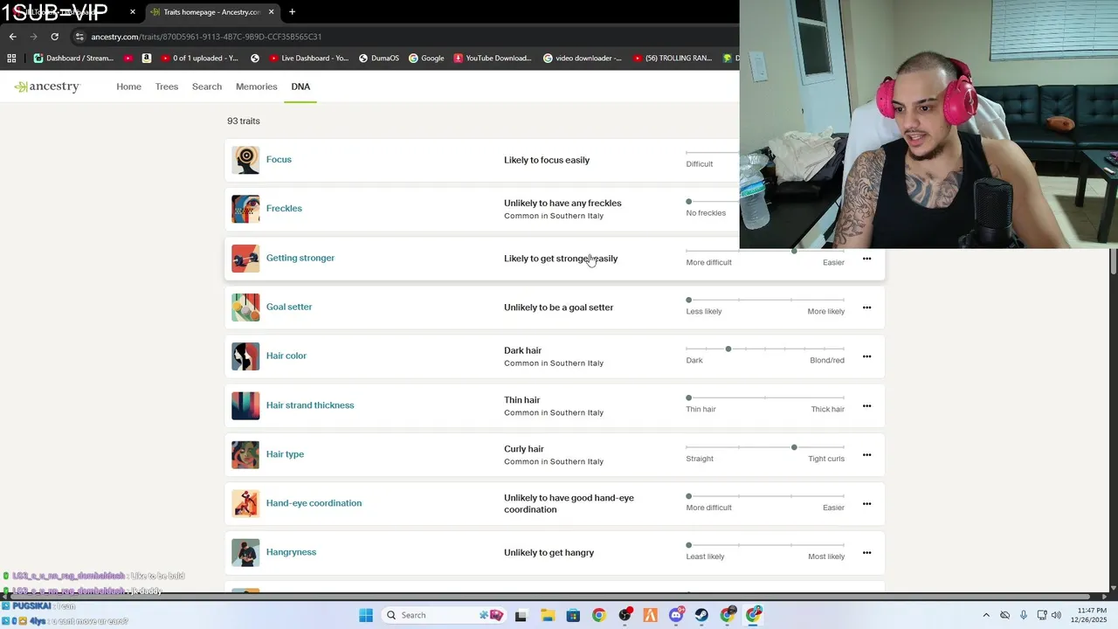This screenshot has width=1118, height=629.
Task: Open the Focus trait link
Action: pos(279,160)
